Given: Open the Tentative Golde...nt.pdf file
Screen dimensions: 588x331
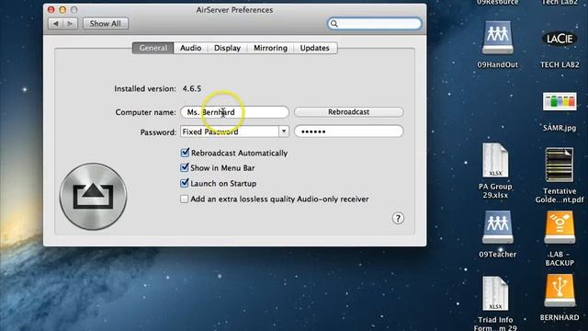Looking at the screenshot, I should 560,165.
